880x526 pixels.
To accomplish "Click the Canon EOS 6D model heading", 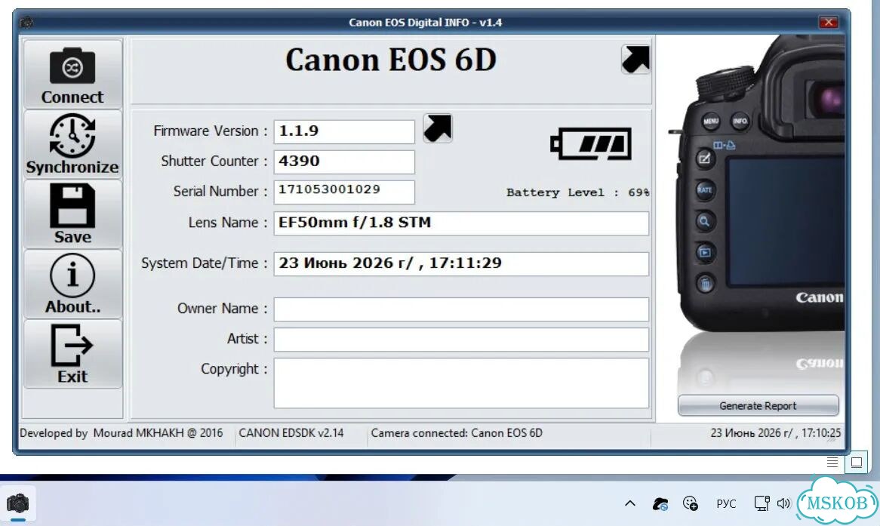I will coord(391,60).
